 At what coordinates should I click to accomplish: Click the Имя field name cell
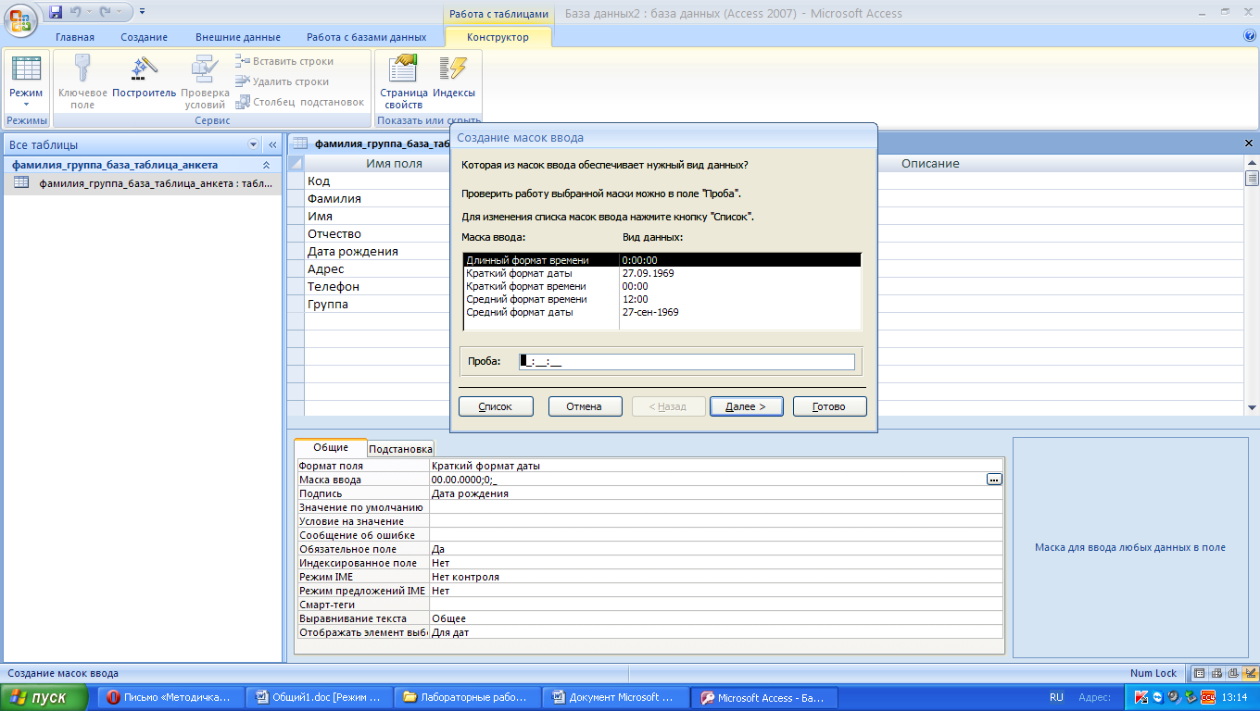(377, 217)
